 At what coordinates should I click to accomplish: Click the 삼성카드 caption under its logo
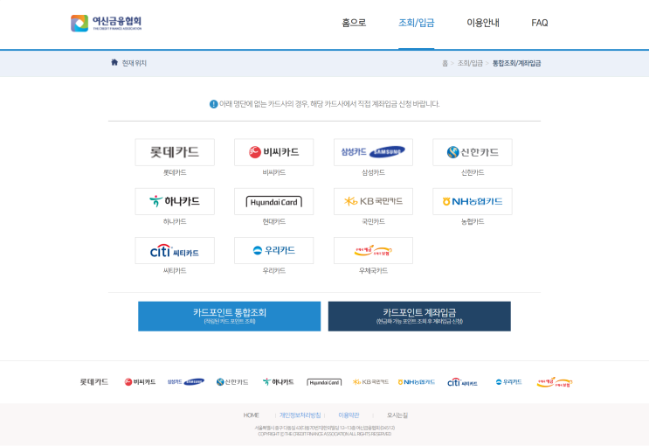[x=373, y=172]
